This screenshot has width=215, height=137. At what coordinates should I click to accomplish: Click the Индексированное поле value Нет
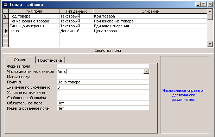click(x=103, y=108)
